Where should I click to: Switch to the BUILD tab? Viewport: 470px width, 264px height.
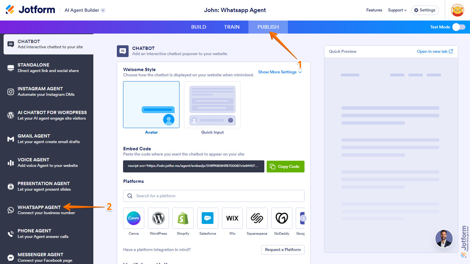pos(199,27)
